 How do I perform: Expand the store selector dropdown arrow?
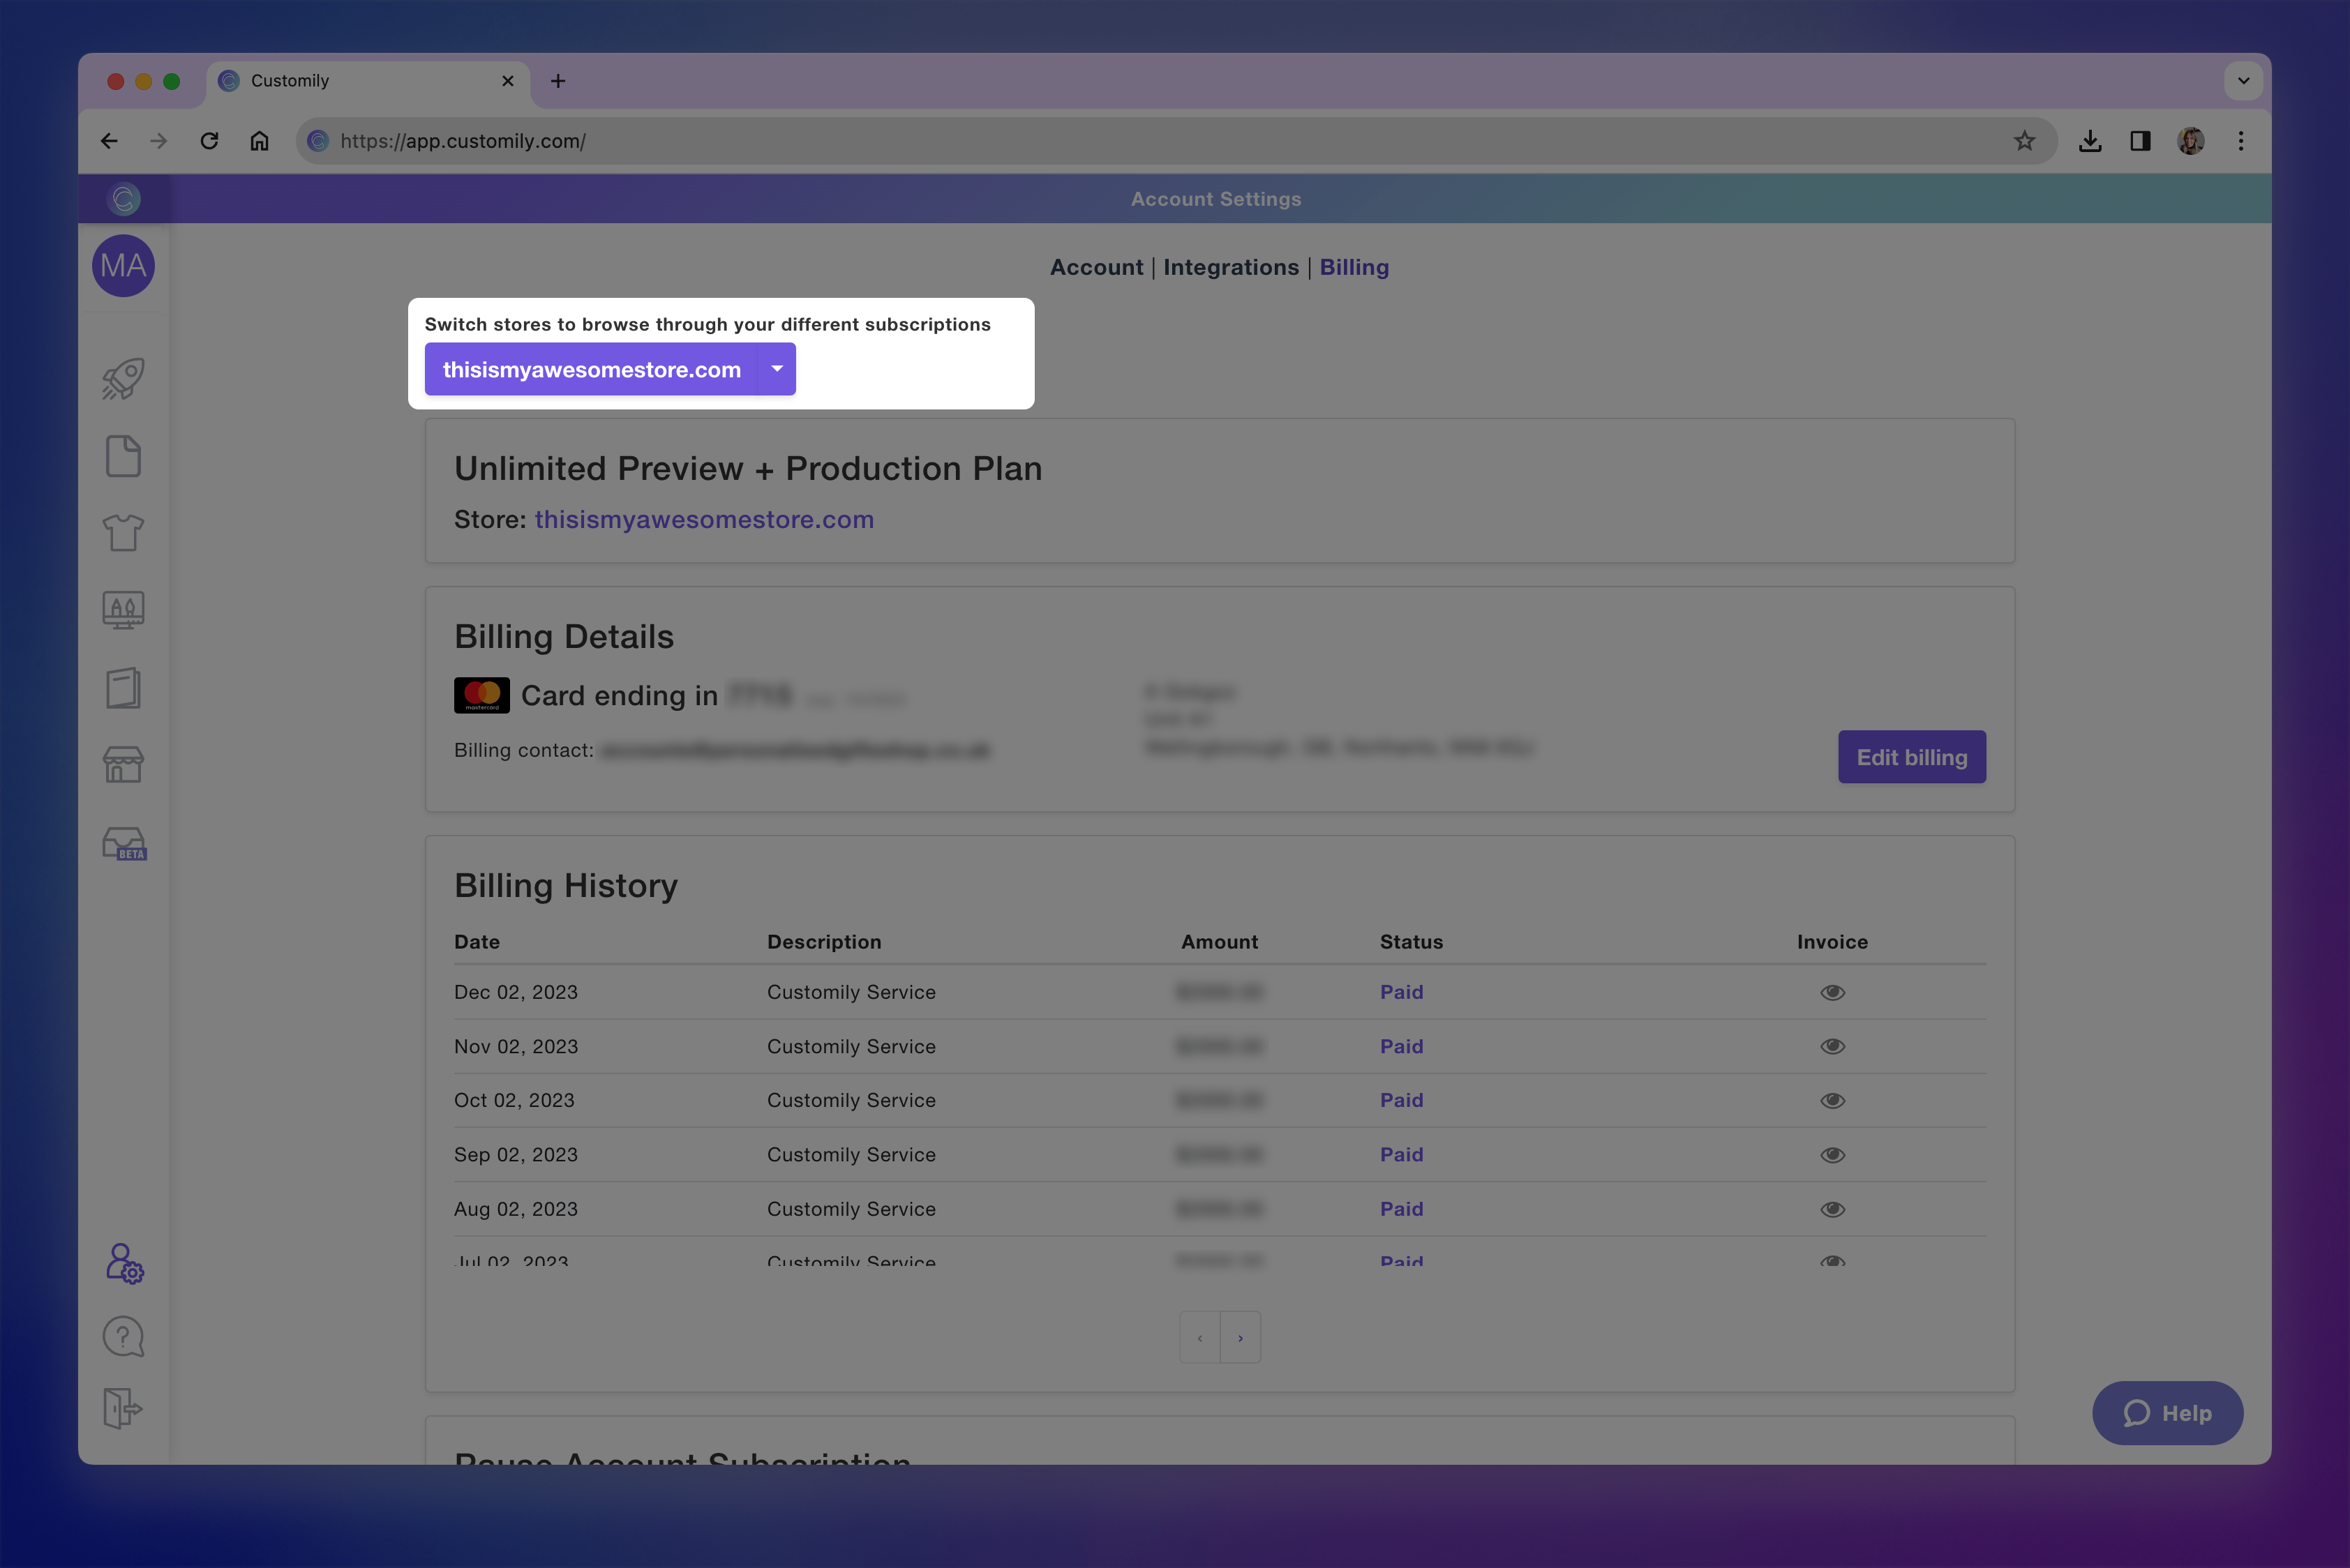tap(777, 369)
